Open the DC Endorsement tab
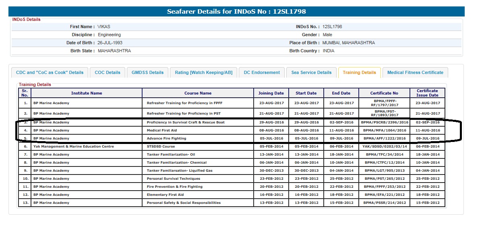Image resolution: width=482 pixels, height=228 pixels. [262, 72]
